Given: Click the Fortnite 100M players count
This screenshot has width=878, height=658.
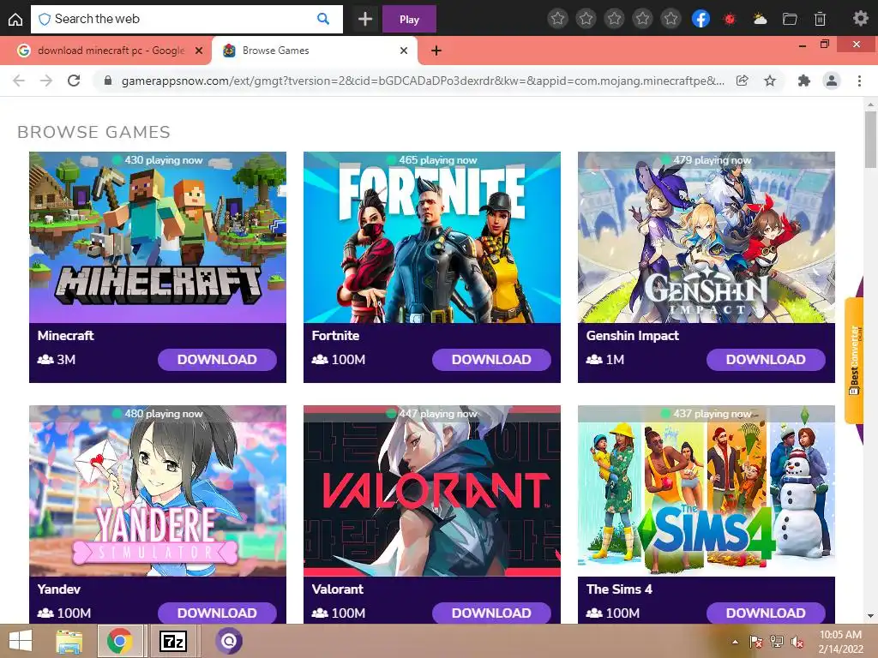Looking at the screenshot, I should click(x=339, y=360).
